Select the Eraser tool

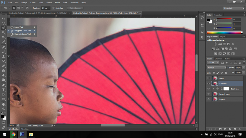(4, 66)
